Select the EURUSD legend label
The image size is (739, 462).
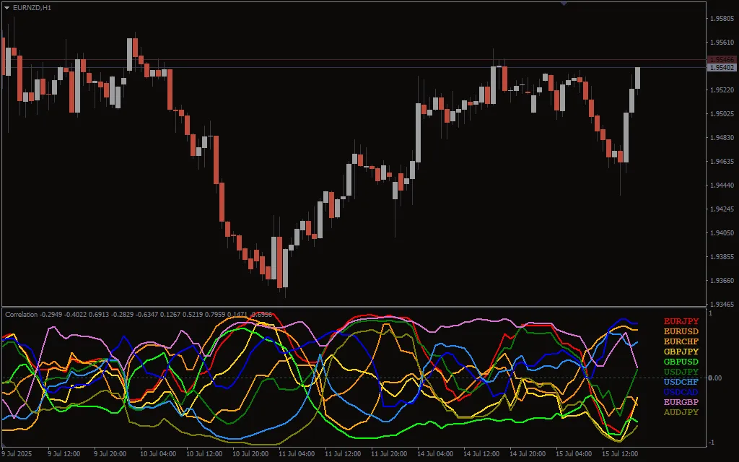681,331
